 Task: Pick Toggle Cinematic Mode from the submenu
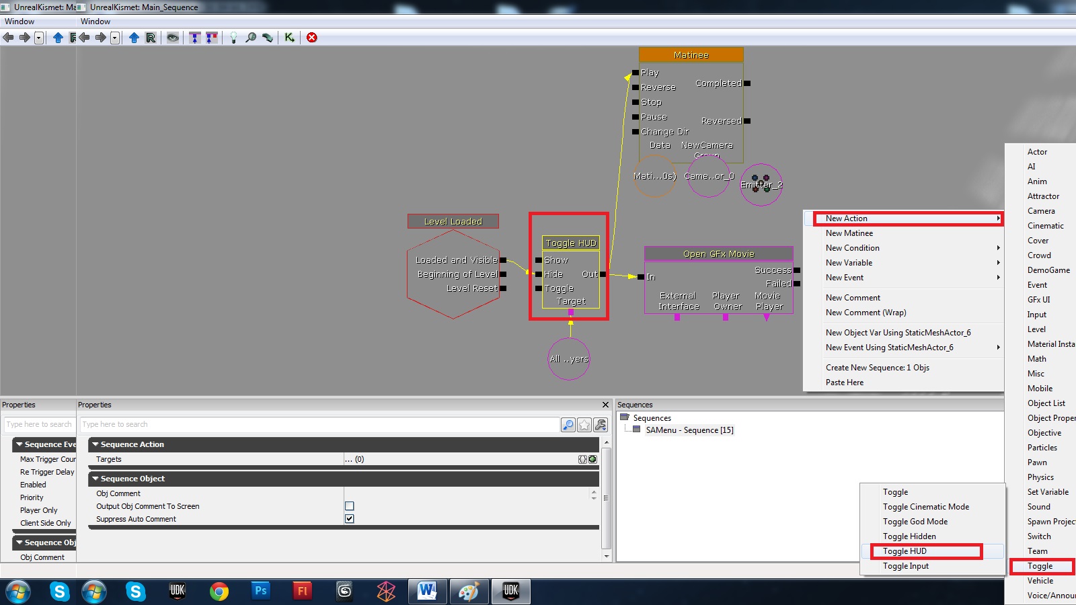(x=933, y=507)
